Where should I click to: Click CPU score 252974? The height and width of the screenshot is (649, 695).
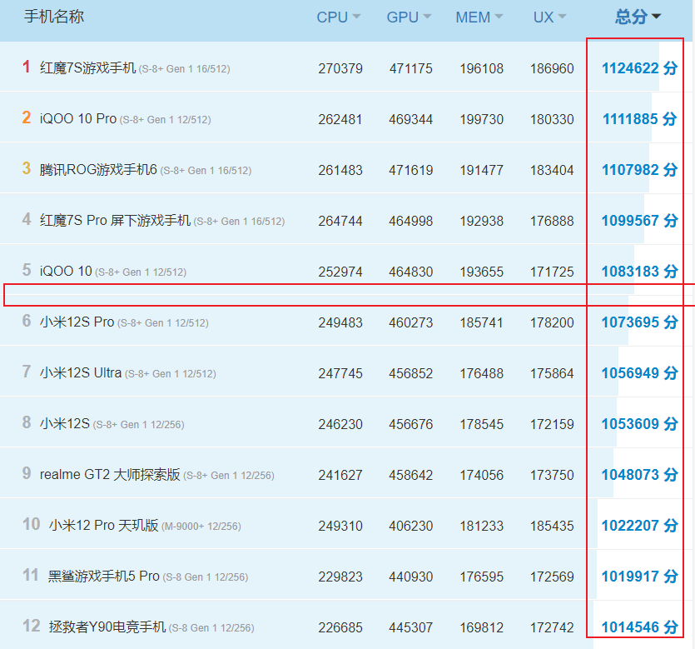coord(340,272)
